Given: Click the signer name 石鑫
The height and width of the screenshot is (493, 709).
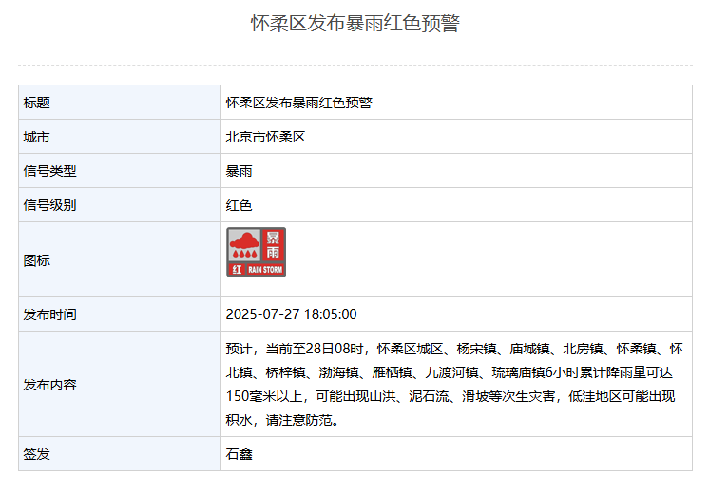Looking at the screenshot, I should coord(239,454).
